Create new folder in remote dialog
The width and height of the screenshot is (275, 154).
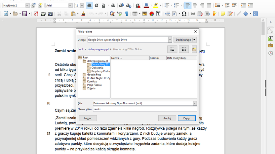194,49
